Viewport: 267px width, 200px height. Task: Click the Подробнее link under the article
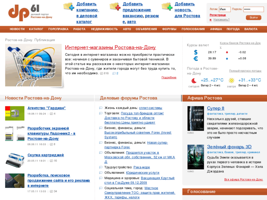(169, 77)
